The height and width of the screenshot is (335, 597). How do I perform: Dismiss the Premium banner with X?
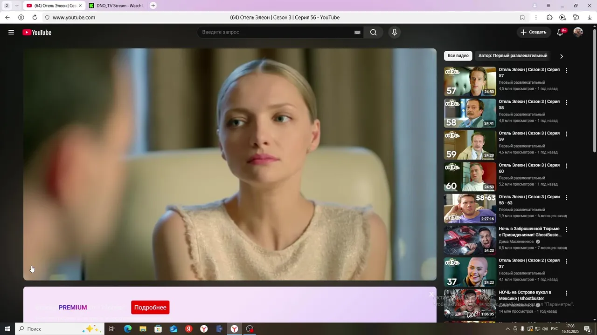coord(431,294)
